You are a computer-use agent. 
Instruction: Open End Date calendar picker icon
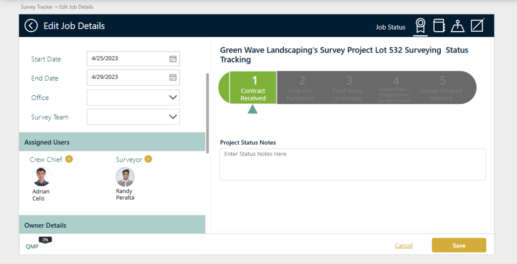tap(173, 78)
